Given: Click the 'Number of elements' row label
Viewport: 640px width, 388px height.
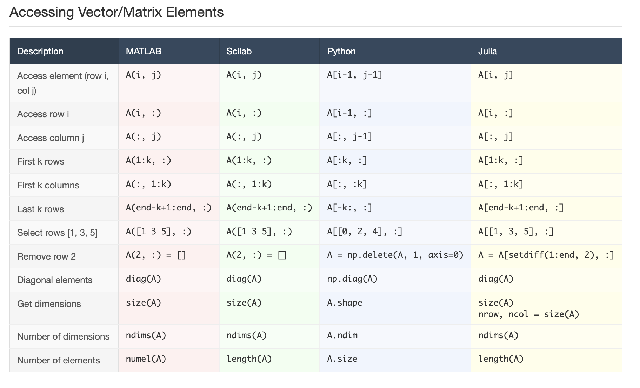Looking at the screenshot, I should pos(59,360).
